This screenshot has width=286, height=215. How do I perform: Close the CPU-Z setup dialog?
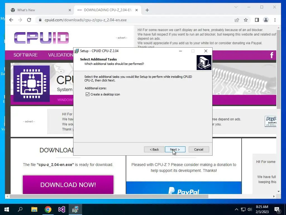coord(206,51)
